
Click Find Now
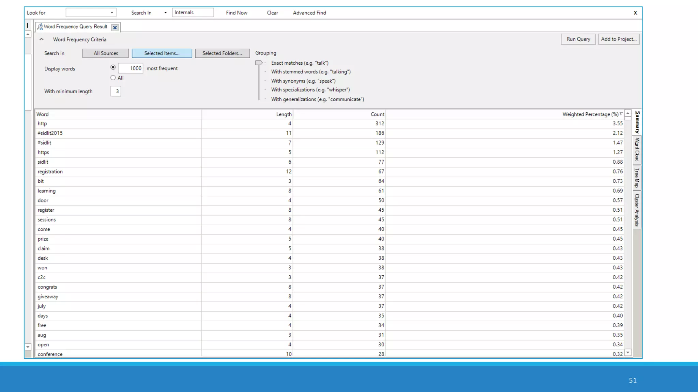237,13
